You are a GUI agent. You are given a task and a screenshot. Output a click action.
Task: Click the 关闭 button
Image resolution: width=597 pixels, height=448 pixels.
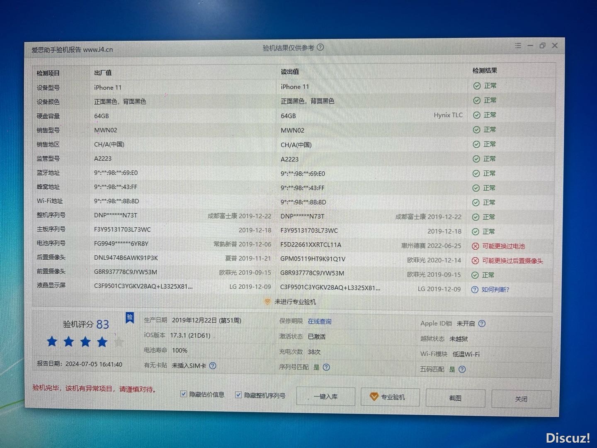[521, 399]
